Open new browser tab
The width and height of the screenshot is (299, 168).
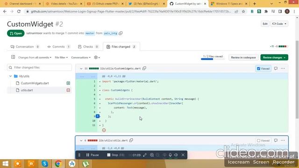254,4
